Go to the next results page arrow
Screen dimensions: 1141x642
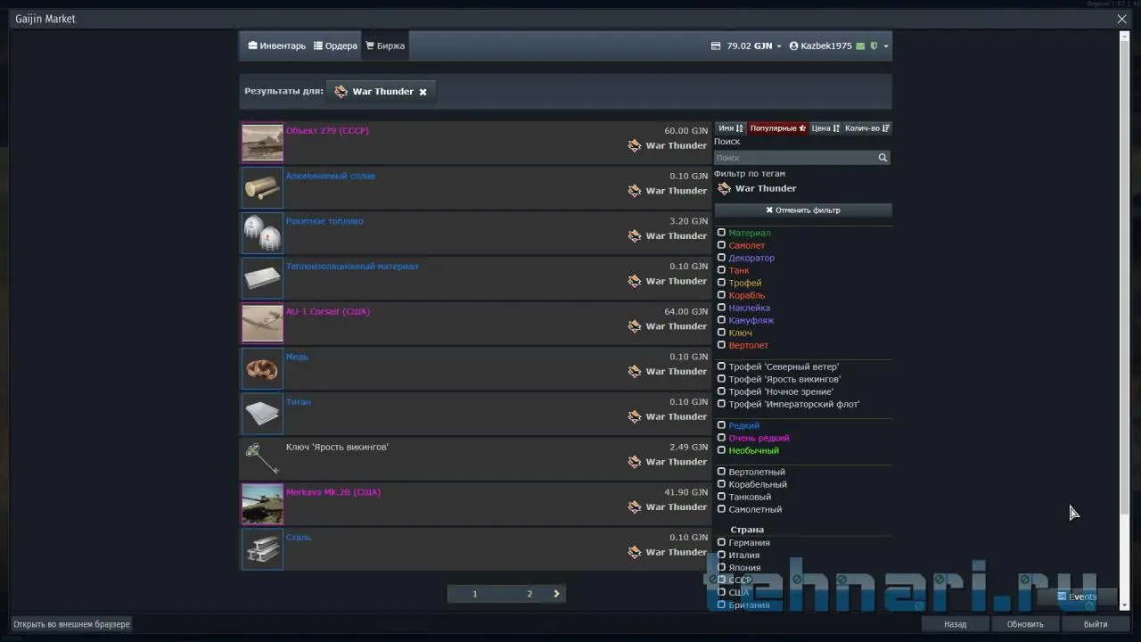point(557,594)
